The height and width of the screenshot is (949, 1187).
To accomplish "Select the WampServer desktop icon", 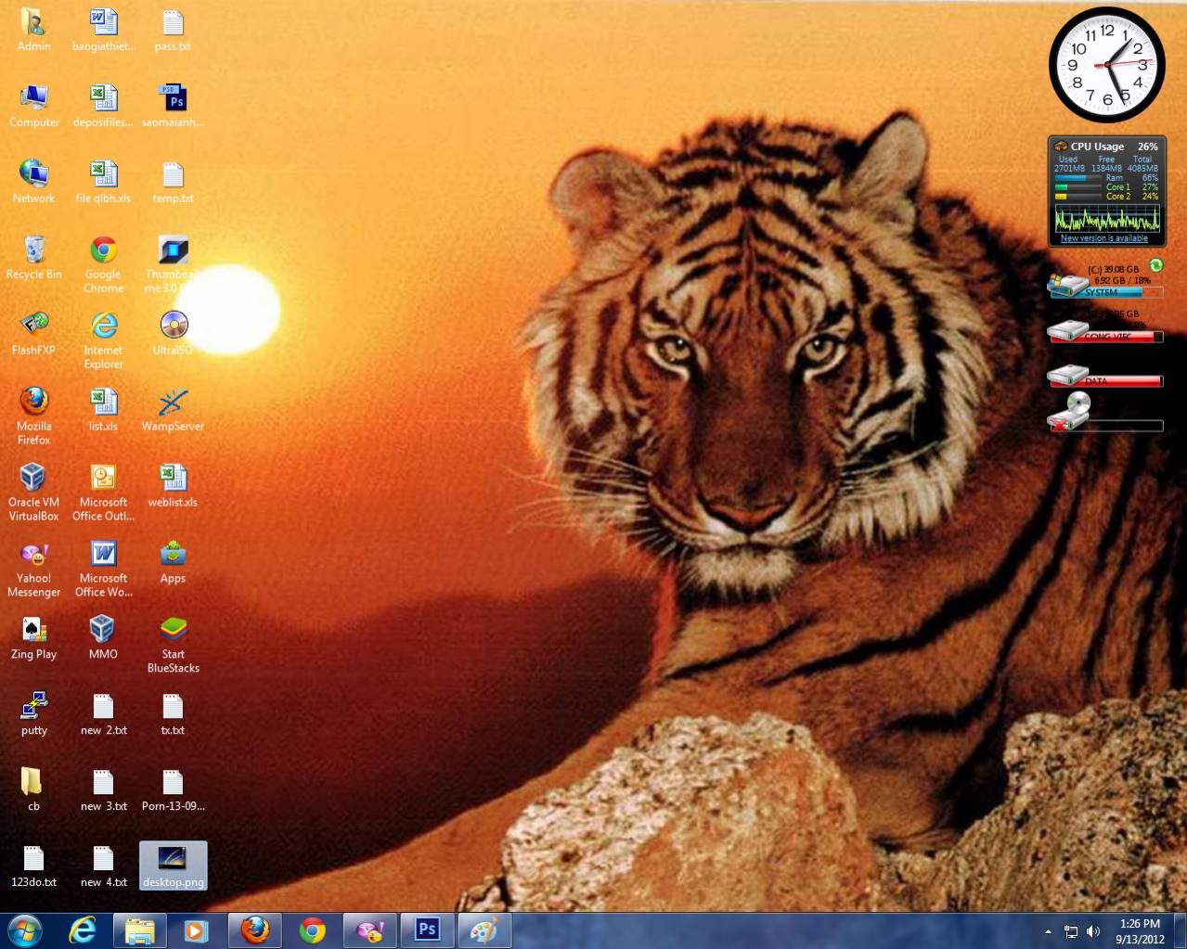I will [173, 403].
